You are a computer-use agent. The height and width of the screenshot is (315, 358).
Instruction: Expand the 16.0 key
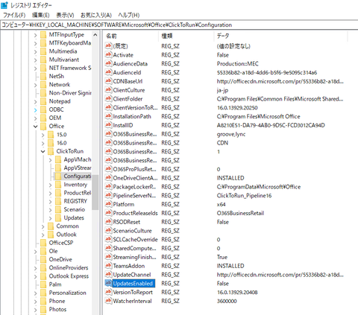click(x=43, y=143)
